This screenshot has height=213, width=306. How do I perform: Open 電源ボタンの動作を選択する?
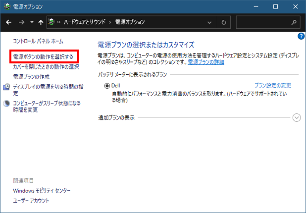[43, 56]
